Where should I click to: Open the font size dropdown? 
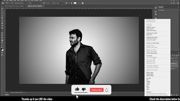49,3
